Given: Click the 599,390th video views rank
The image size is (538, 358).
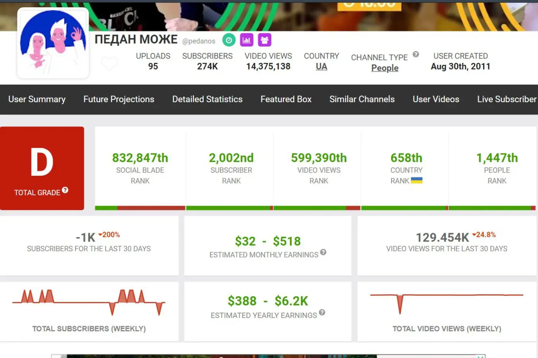Looking at the screenshot, I should pyautogui.click(x=319, y=158).
